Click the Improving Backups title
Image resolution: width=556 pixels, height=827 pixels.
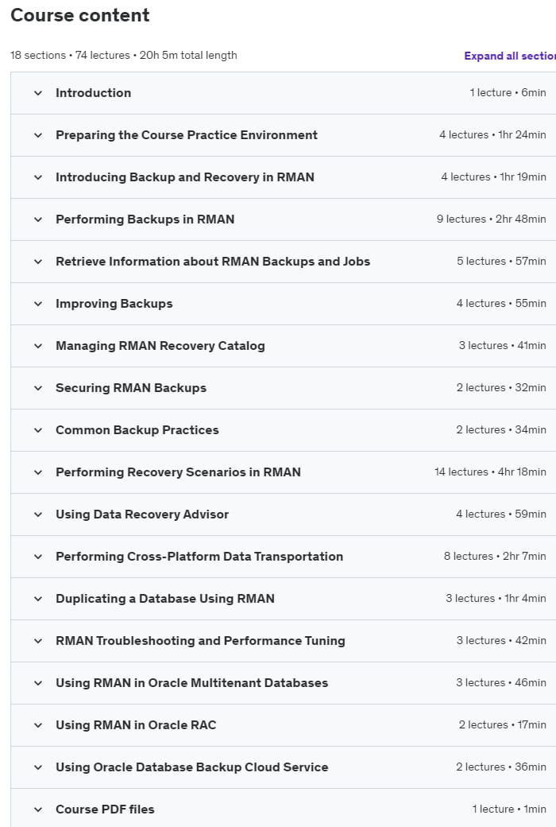(114, 304)
